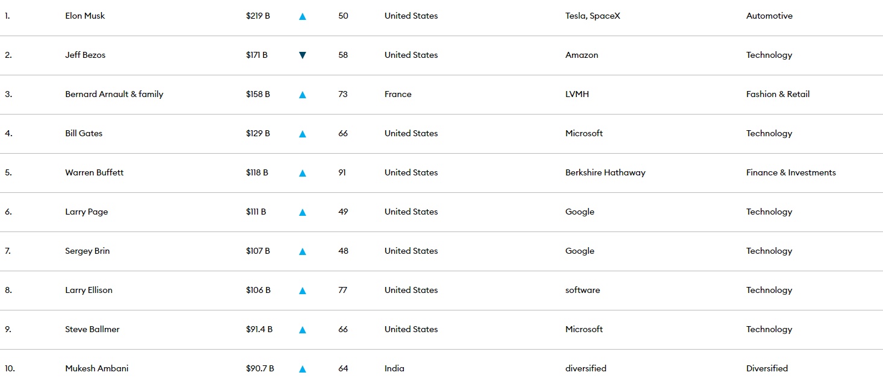Click the France country cell

click(398, 94)
